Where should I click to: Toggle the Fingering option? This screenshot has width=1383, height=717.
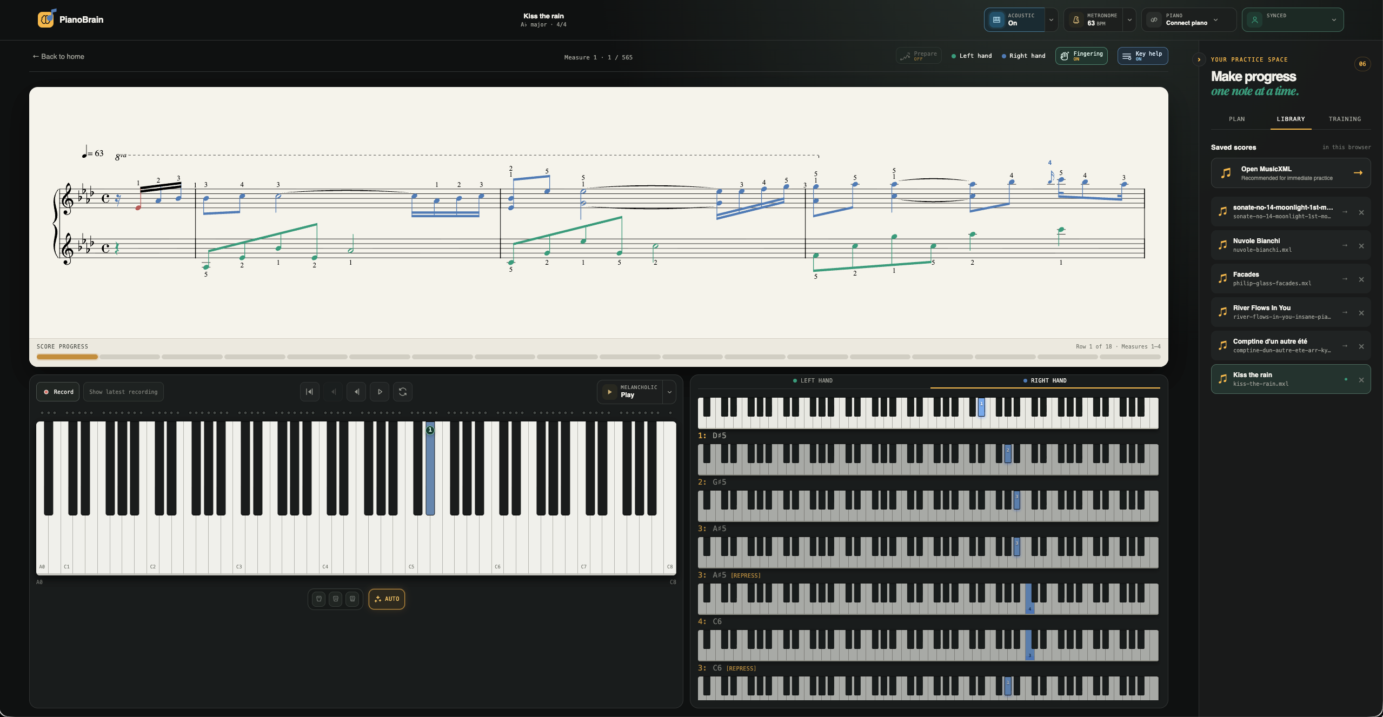pyautogui.click(x=1081, y=56)
